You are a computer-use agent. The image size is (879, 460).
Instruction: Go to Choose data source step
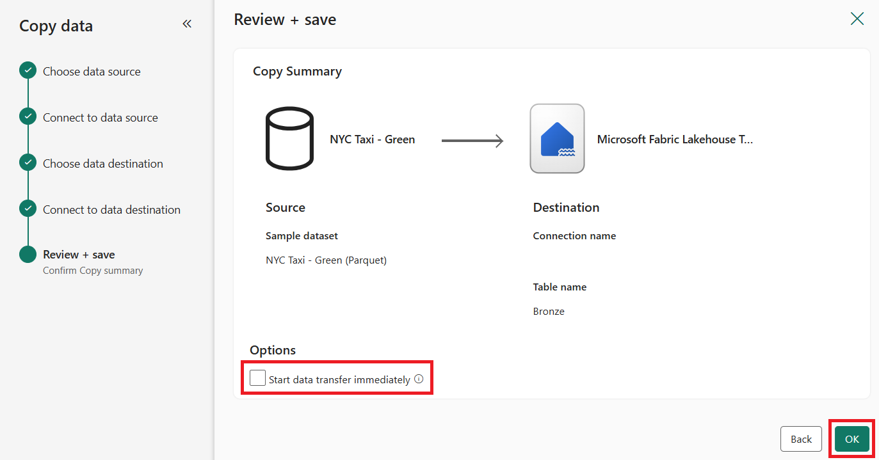click(92, 72)
